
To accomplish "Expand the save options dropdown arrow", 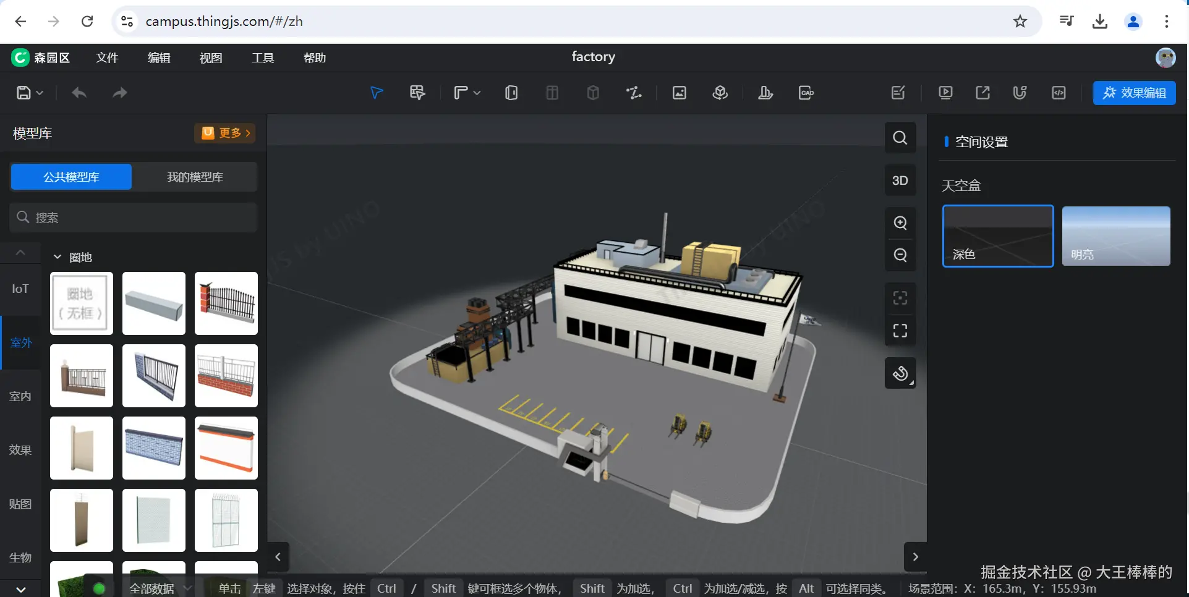I will pos(40,93).
